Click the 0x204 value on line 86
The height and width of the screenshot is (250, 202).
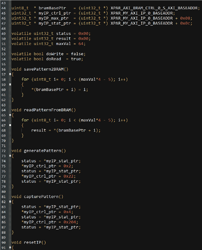point(70,222)
